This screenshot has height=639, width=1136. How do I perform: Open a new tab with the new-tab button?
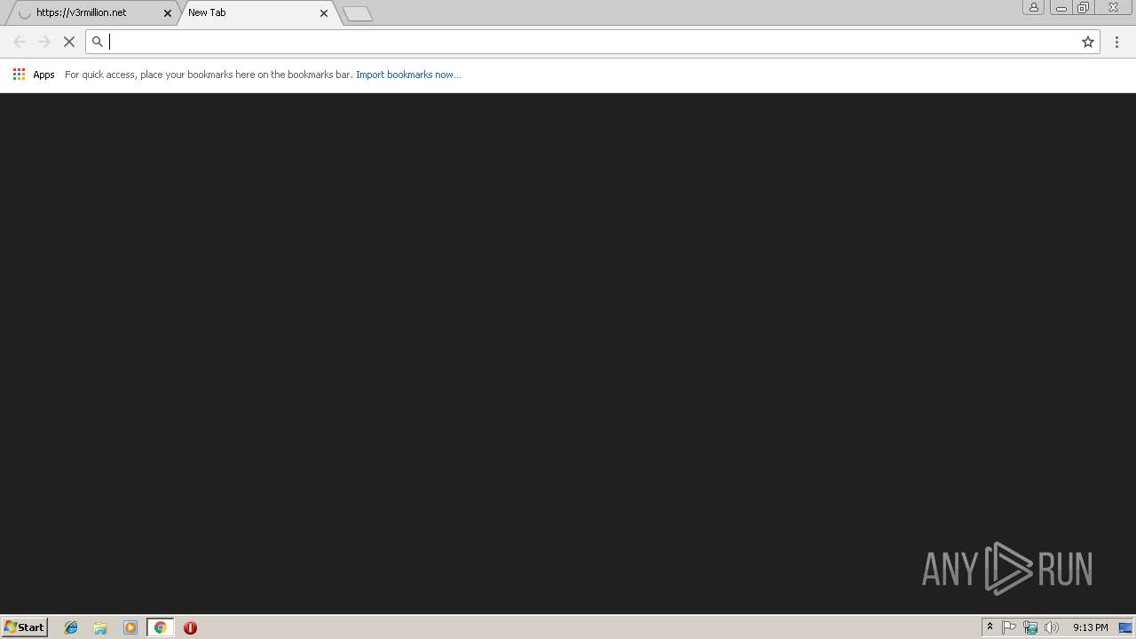pyautogui.click(x=357, y=13)
